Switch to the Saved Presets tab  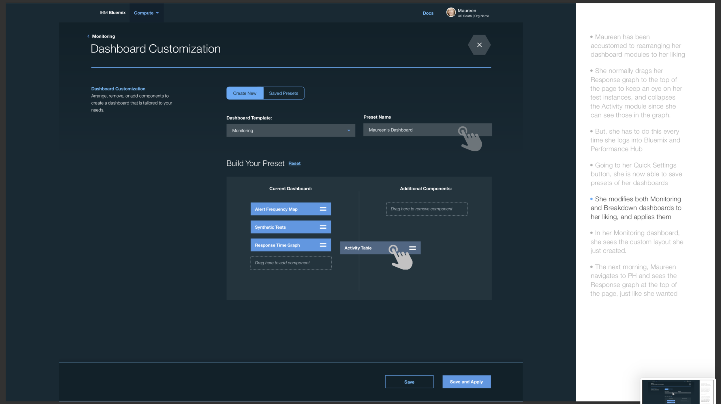(283, 93)
